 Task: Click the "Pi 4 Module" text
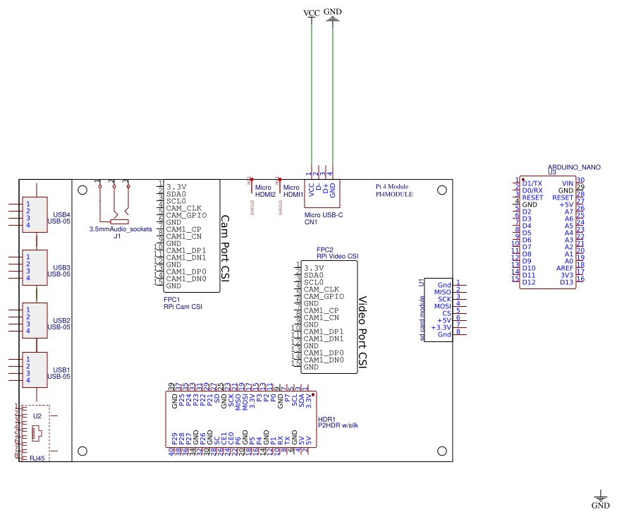392,186
